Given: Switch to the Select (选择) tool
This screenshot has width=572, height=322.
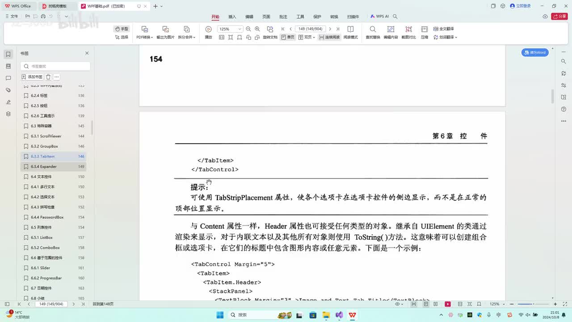Looking at the screenshot, I should click(122, 37).
